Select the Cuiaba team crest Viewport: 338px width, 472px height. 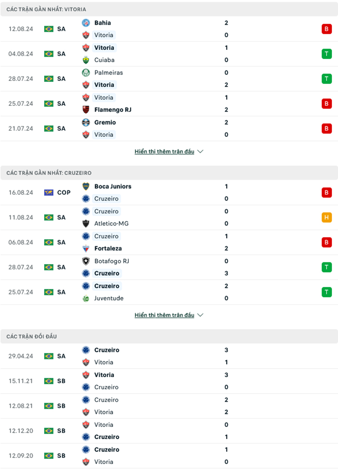(x=87, y=60)
